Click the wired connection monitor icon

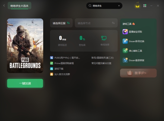(x=104, y=38)
